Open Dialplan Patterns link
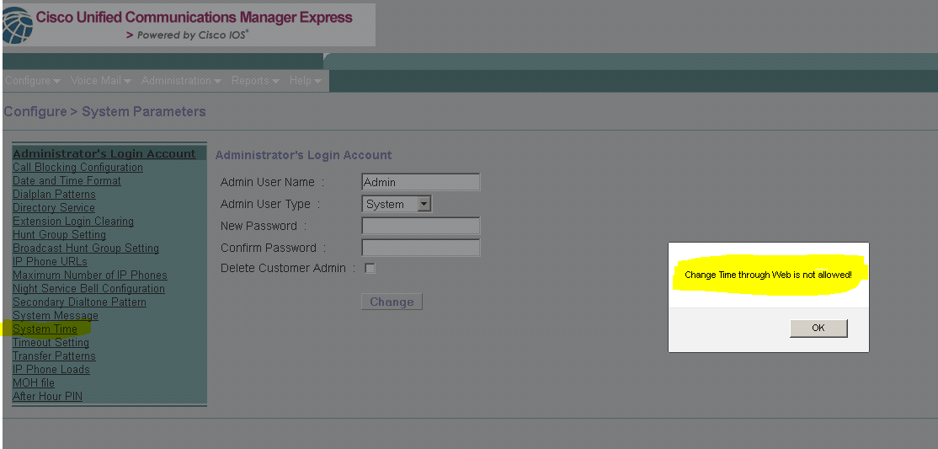 (54, 194)
